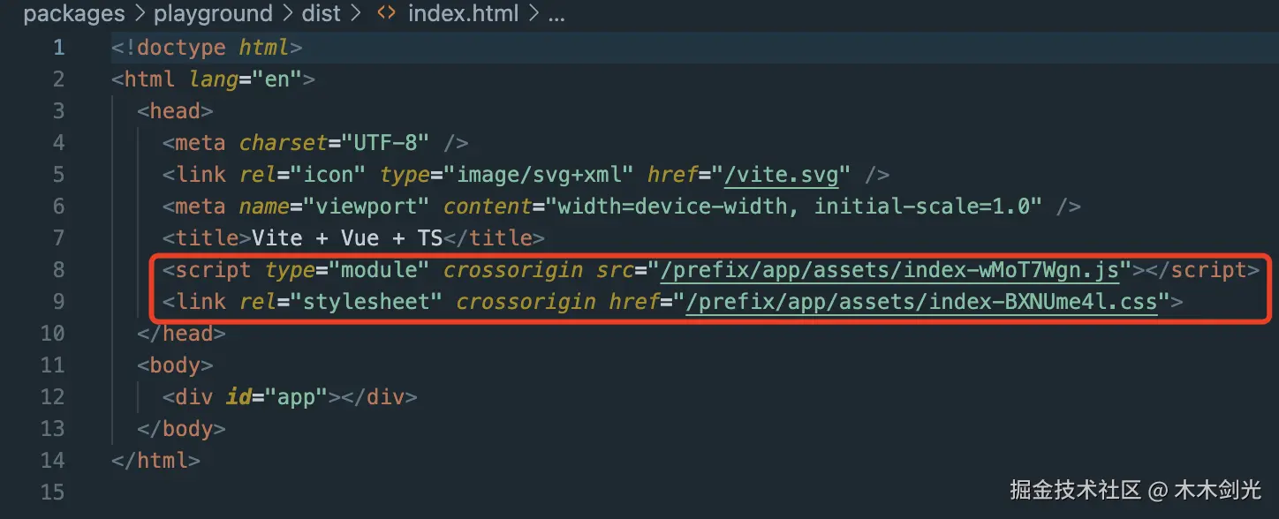
Task: Click the "width=device-width, initial-scale=1.0" content value
Action: tap(793, 207)
